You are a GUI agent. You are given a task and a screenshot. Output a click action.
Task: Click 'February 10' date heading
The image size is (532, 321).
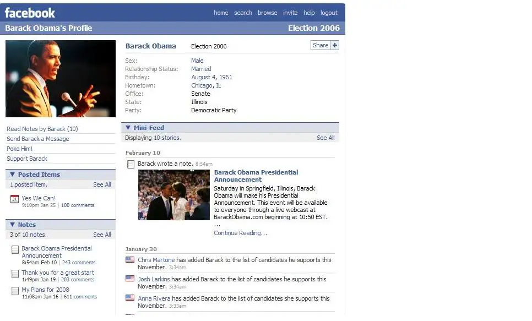(x=143, y=153)
